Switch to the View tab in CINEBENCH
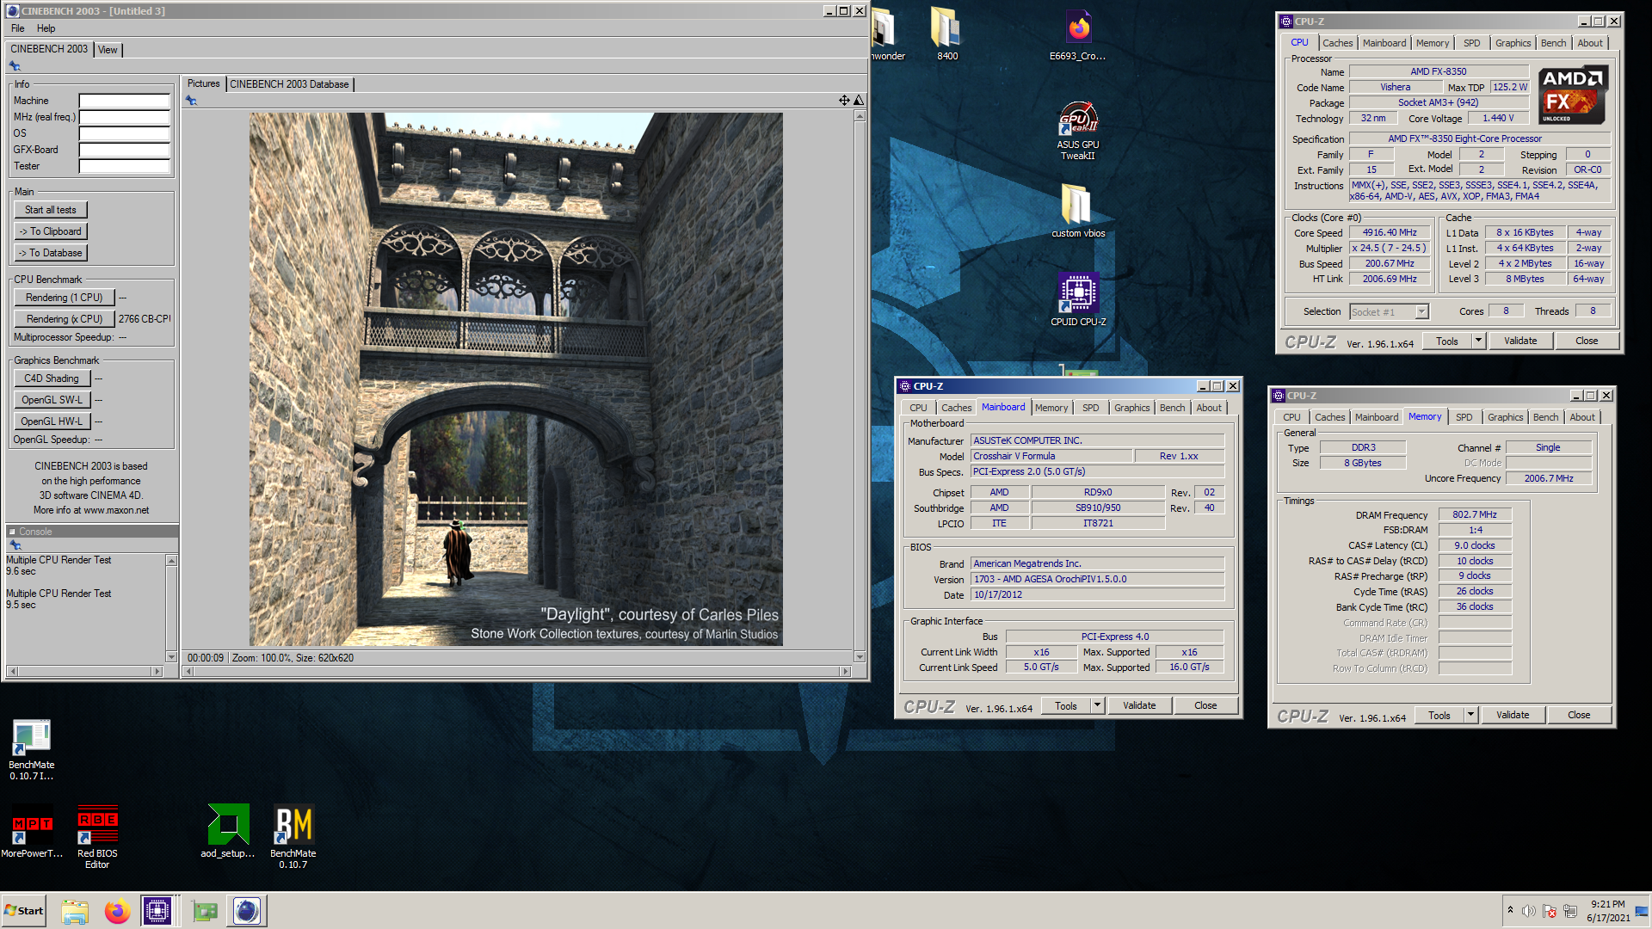Screen dimensions: 1652x929 pyautogui.click(x=108, y=50)
